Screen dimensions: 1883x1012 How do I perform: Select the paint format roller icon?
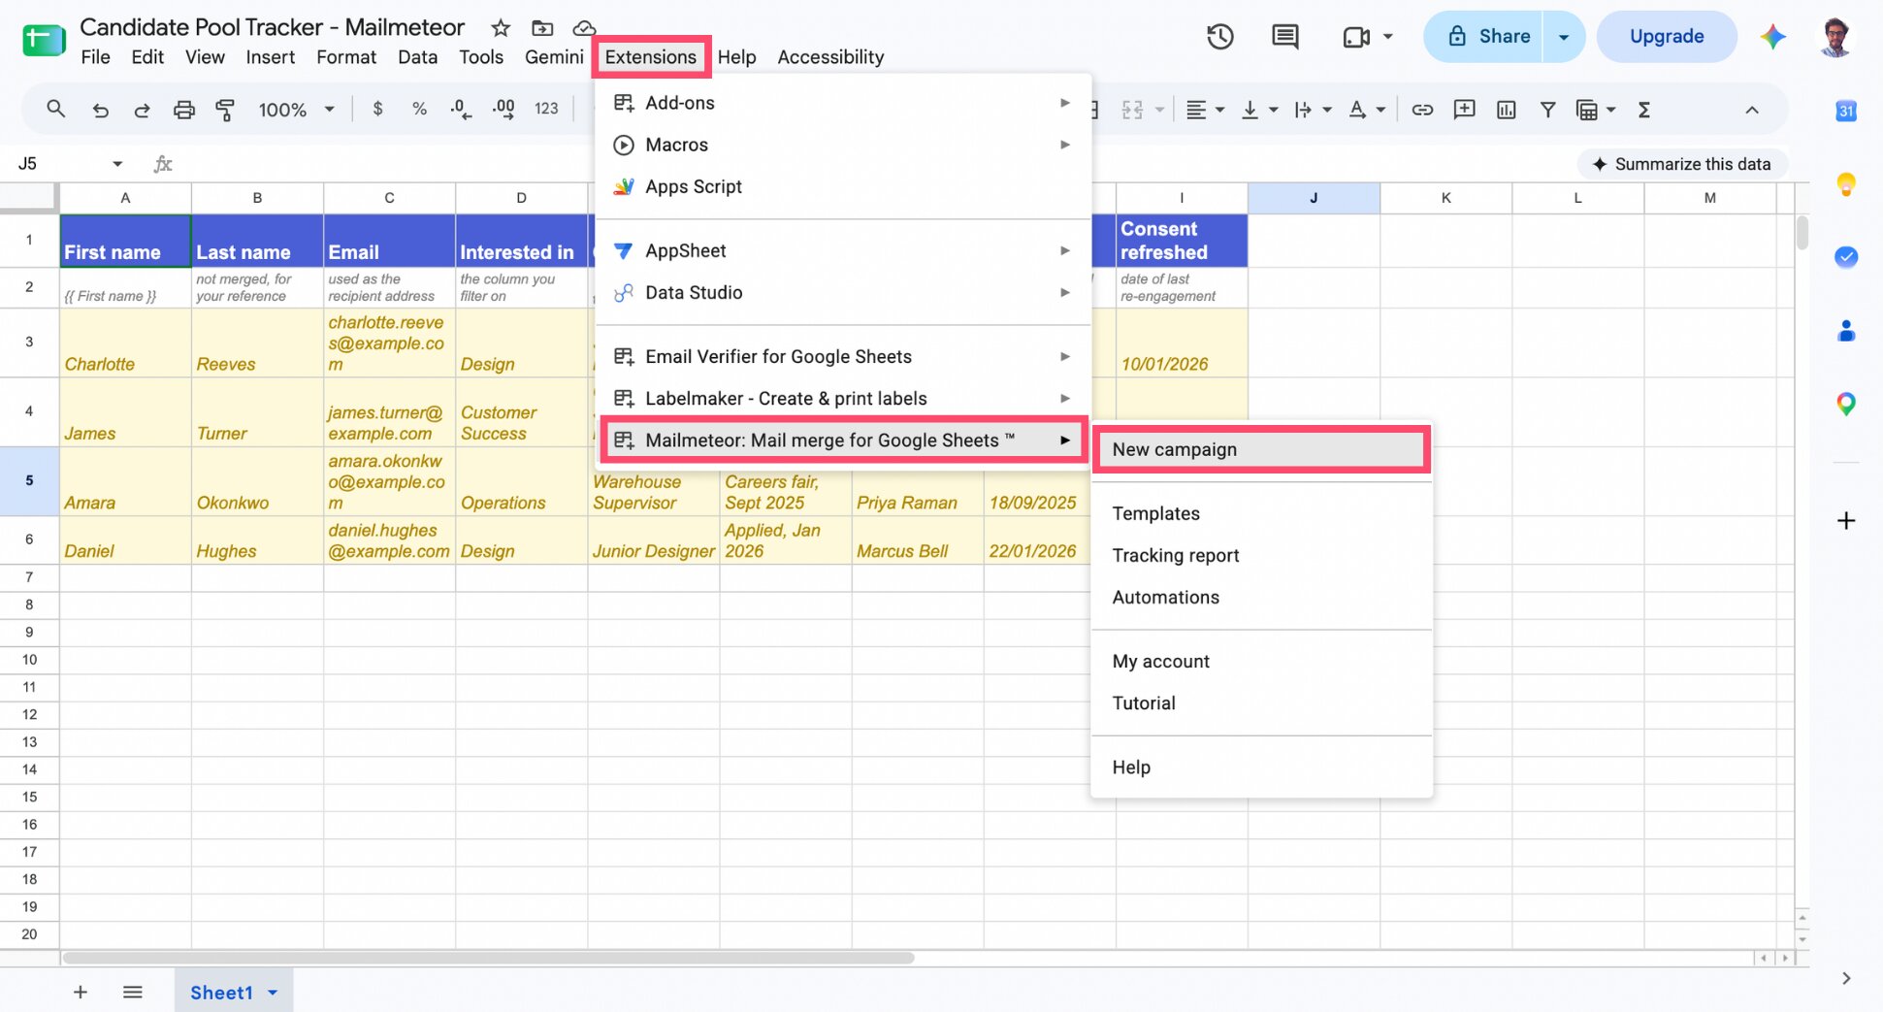[x=225, y=110]
